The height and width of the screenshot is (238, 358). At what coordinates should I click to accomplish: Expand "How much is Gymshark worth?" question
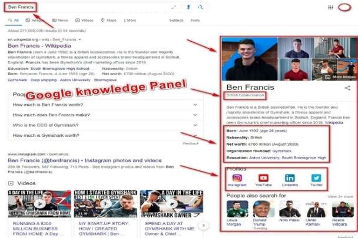click(x=105, y=135)
